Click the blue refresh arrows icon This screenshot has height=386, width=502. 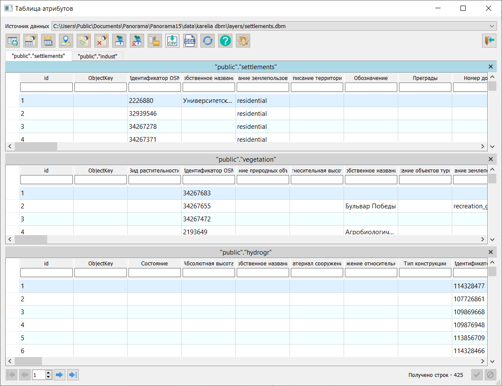point(208,41)
